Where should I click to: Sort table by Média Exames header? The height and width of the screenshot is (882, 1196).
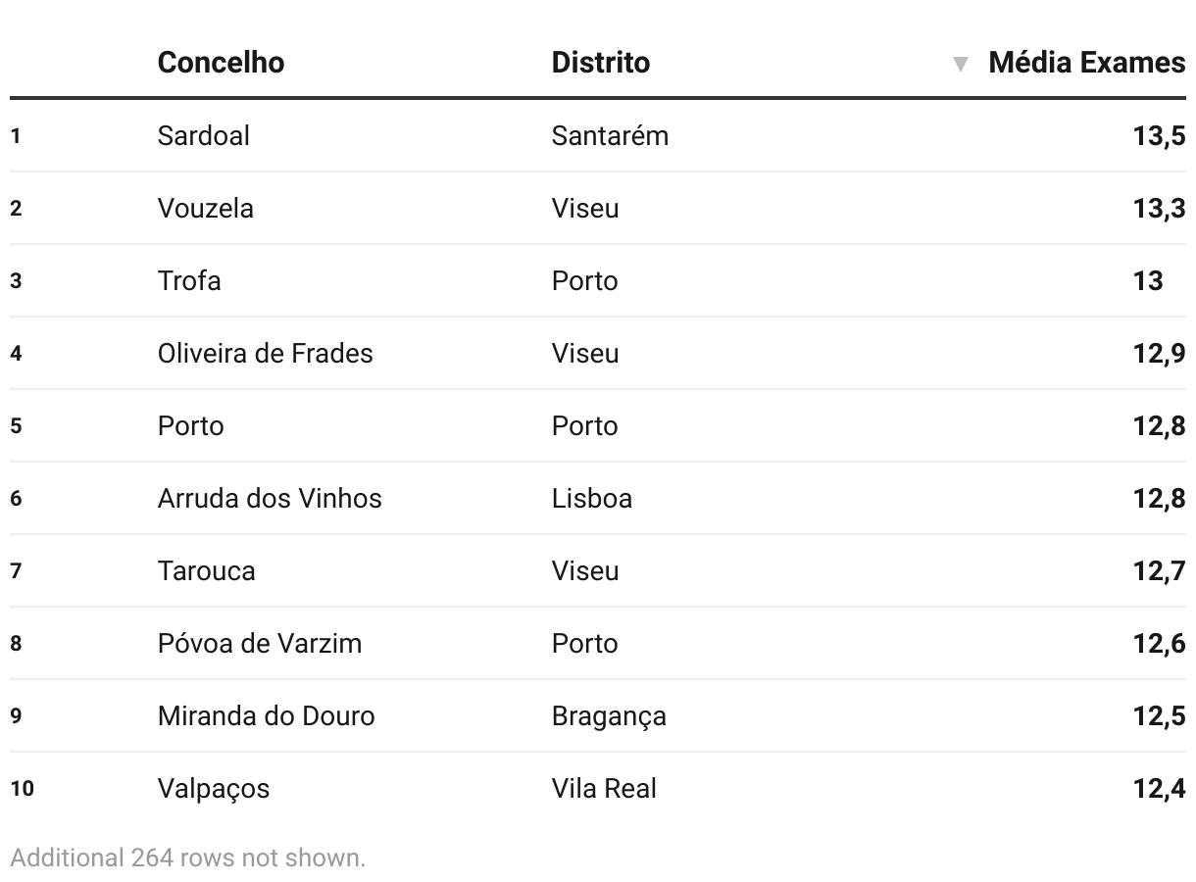click(x=1086, y=62)
